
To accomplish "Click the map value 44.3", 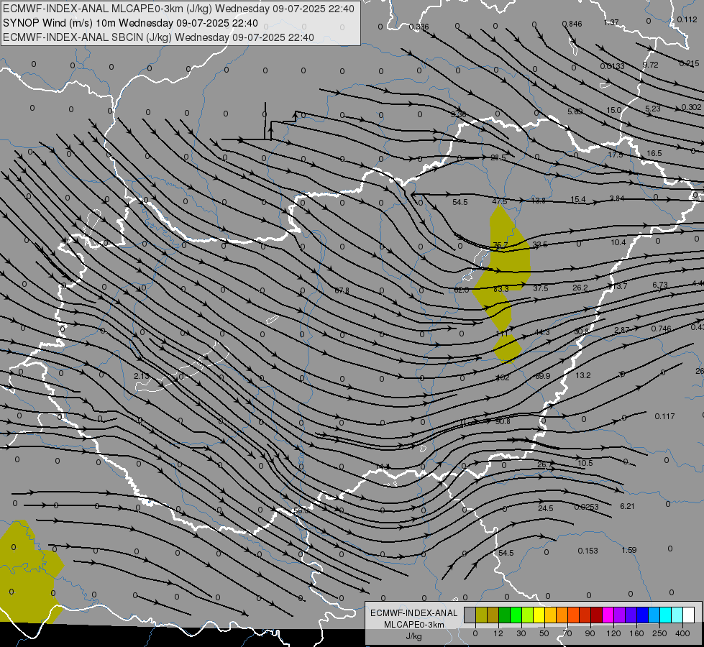I will tap(542, 332).
